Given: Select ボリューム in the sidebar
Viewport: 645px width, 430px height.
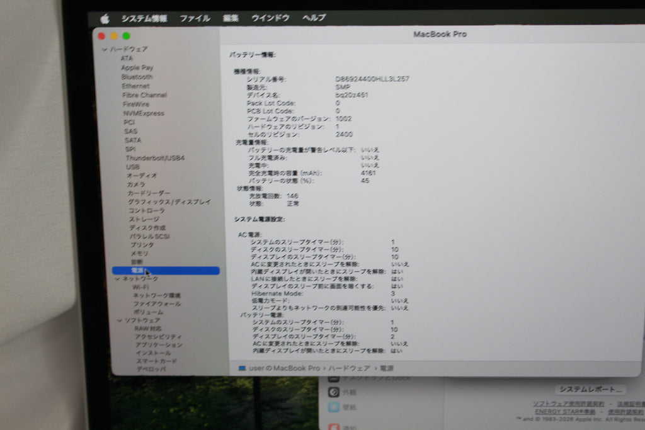Looking at the screenshot, I should (x=148, y=312).
